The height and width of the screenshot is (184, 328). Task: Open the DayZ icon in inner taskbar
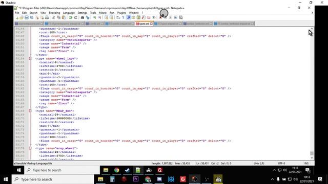coord(149,170)
